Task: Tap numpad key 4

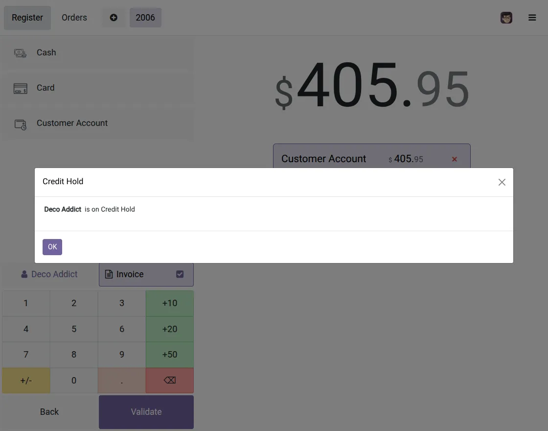Action: pyautogui.click(x=26, y=329)
